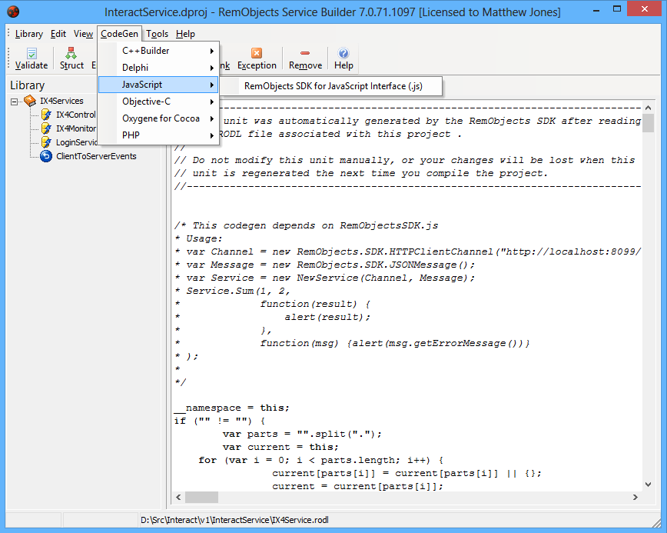Choose C++Builder from CodeGen menu
This screenshot has height=533, width=667.
(158, 51)
